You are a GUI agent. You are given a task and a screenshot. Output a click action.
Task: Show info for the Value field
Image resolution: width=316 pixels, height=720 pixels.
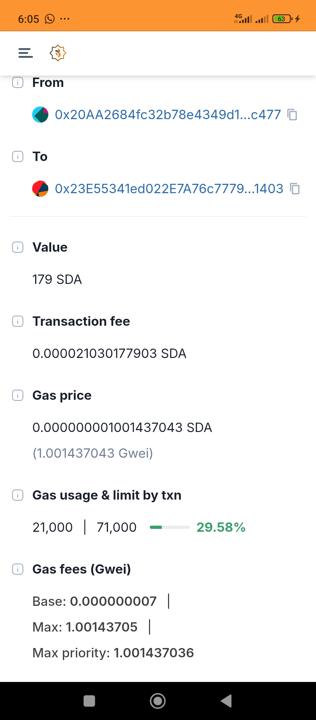click(x=18, y=247)
